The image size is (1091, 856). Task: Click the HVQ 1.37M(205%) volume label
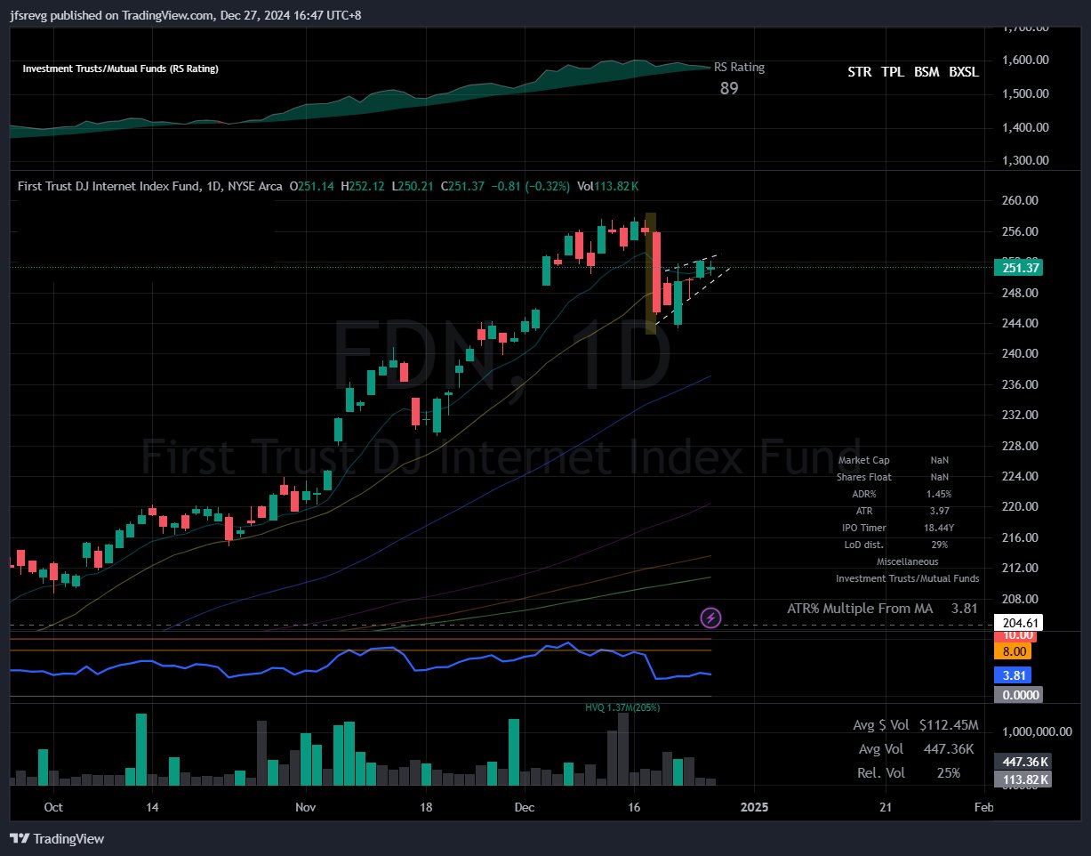coord(622,707)
